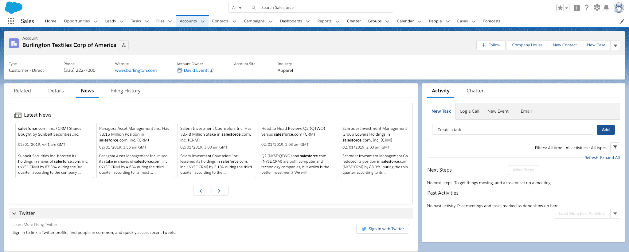The width and height of the screenshot is (629, 252).
Task: Show previous news articles arrow
Action: [x=201, y=191]
